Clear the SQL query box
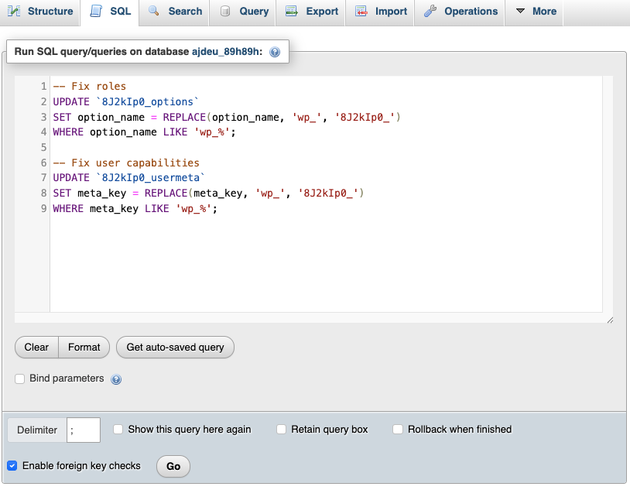The width and height of the screenshot is (630, 490). [36, 348]
